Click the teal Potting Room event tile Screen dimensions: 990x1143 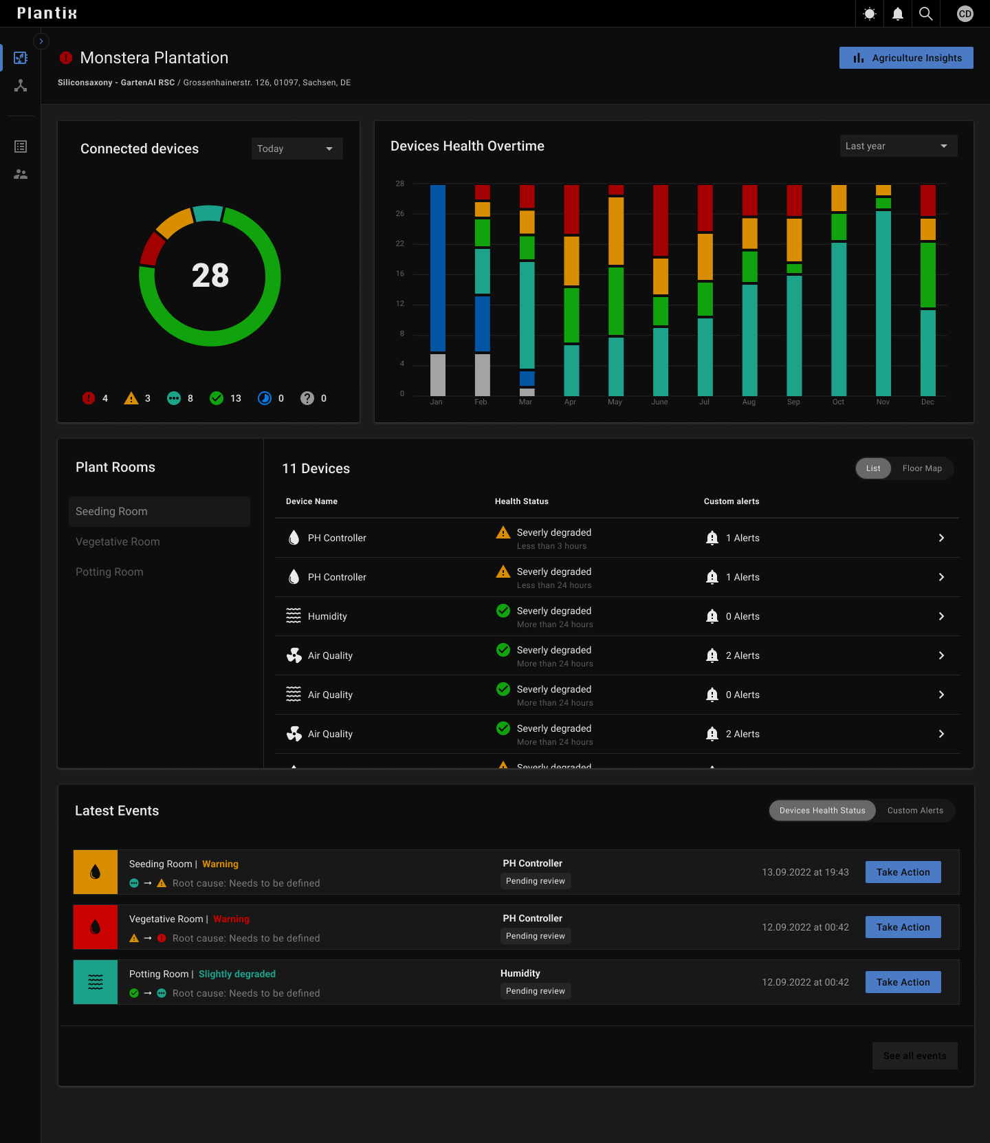(x=96, y=982)
